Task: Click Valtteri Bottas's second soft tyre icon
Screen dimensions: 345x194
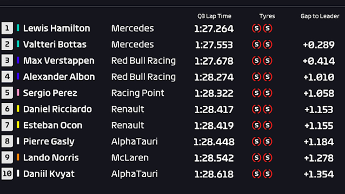Action: click(x=268, y=45)
